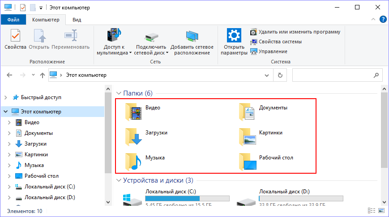The image size is (389, 217).
Task: Switch to large icons view in status bar
Action: coord(380,211)
